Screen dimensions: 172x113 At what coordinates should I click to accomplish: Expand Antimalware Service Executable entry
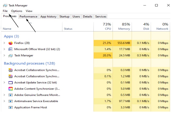4,101
